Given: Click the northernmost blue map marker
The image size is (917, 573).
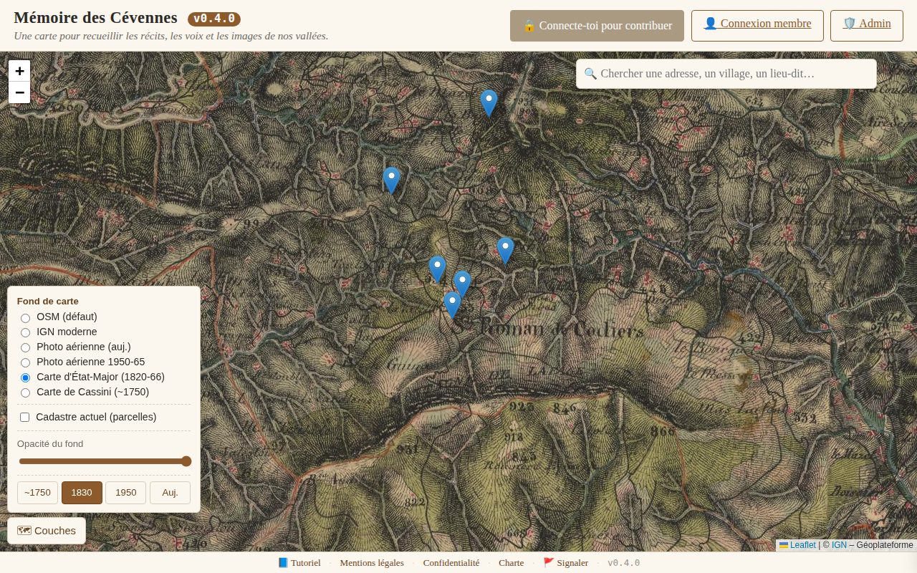Looking at the screenshot, I should point(489,102).
